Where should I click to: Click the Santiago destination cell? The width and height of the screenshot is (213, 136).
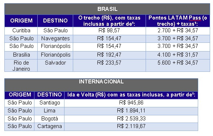click(49, 103)
